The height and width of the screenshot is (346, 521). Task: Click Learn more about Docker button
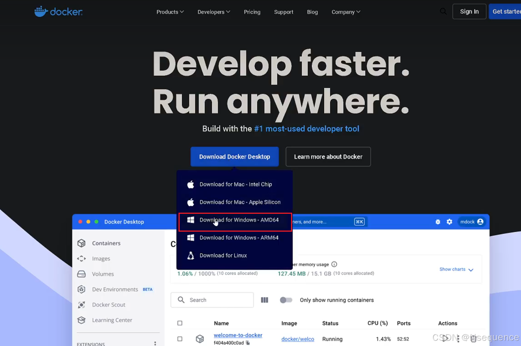[x=328, y=157]
